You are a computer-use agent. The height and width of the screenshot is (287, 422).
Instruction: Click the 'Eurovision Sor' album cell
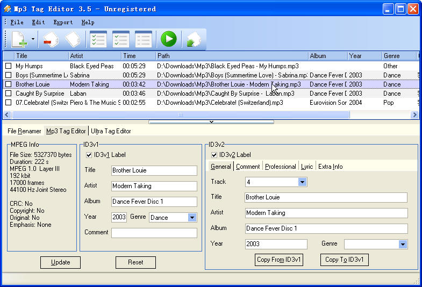coord(328,103)
